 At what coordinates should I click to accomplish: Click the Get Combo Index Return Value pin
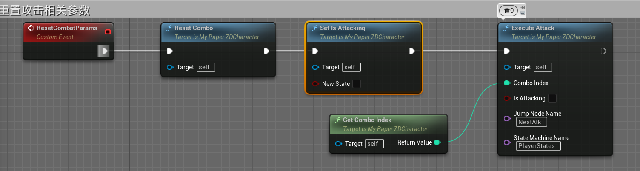(x=437, y=142)
